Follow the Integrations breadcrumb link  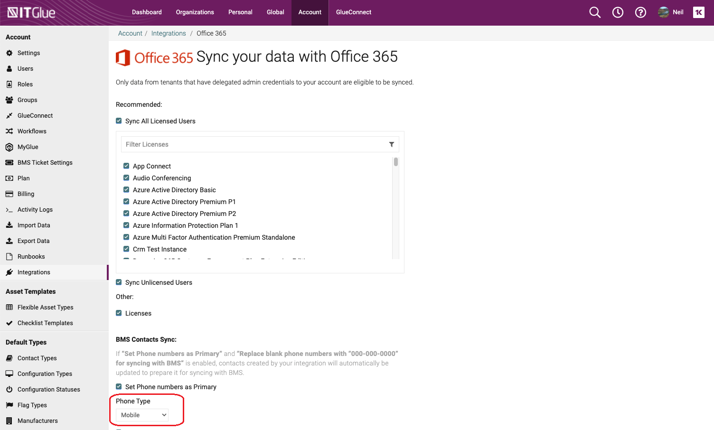(169, 33)
